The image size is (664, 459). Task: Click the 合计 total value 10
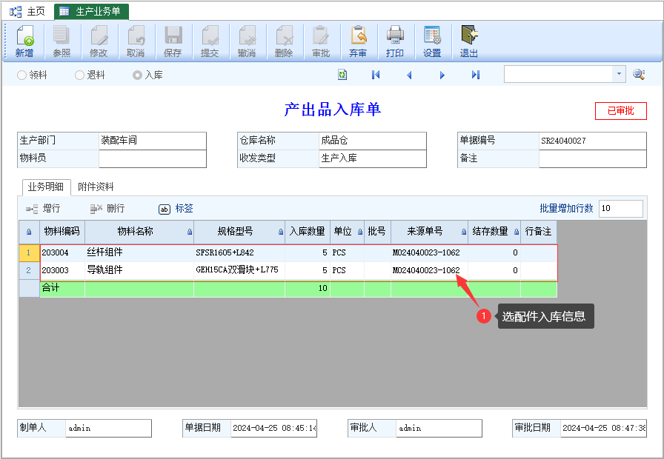coord(307,288)
